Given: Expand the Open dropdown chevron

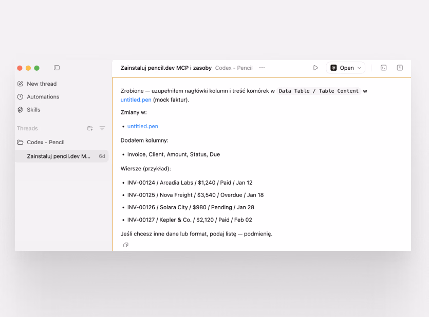Looking at the screenshot, I should (x=360, y=68).
